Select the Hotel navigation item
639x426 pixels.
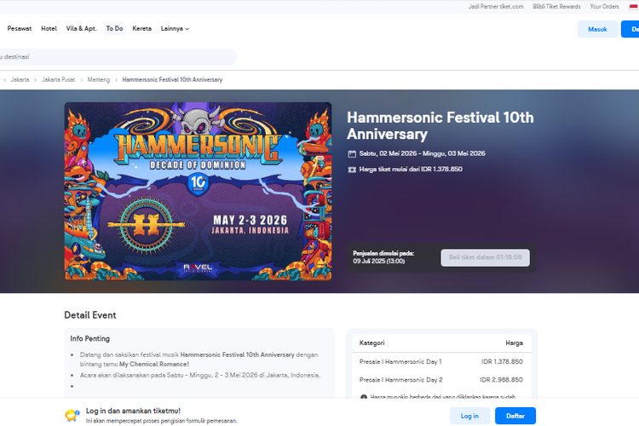pyautogui.click(x=49, y=28)
